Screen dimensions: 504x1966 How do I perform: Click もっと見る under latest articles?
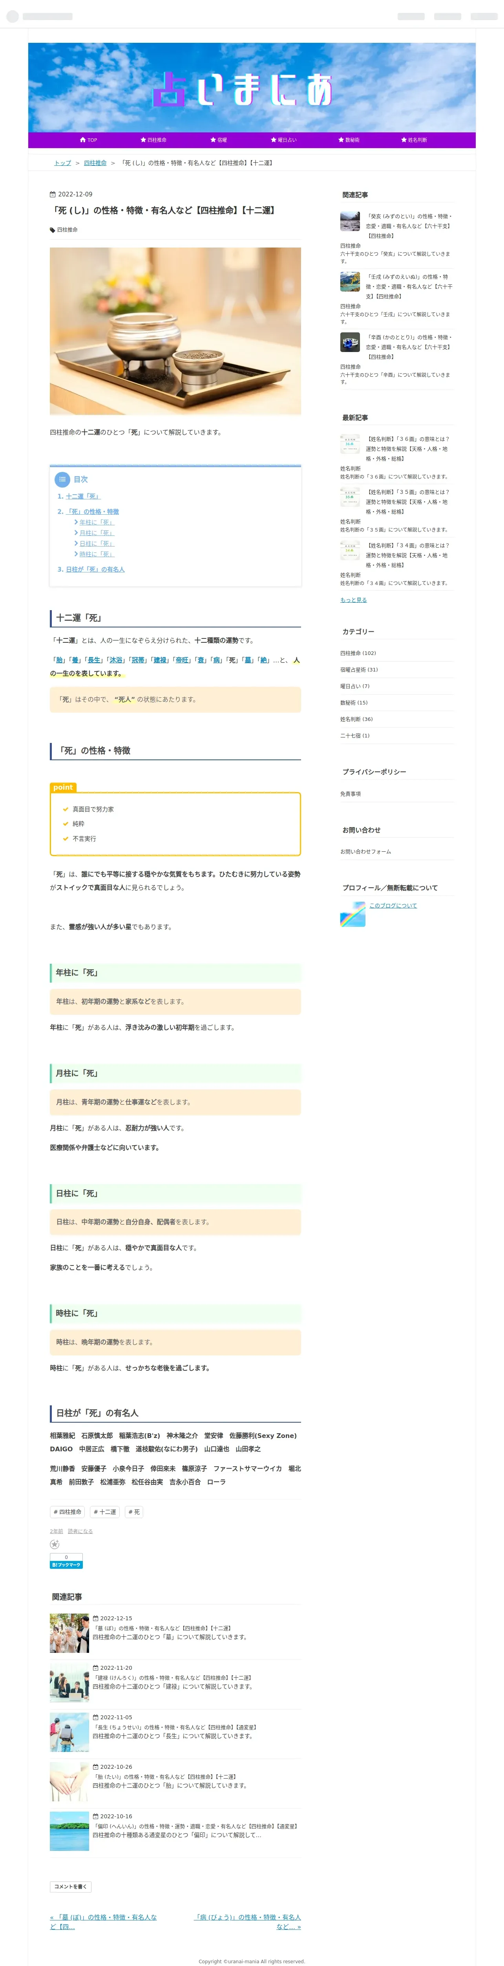tap(353, 600)
